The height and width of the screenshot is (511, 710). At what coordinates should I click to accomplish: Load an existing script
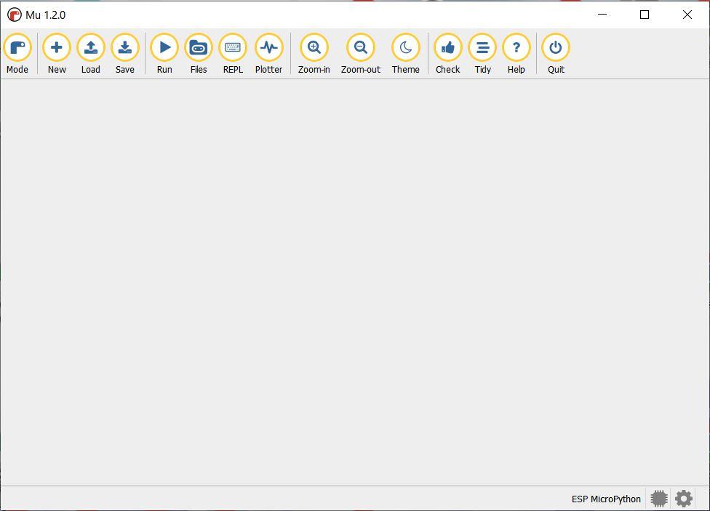click(90, 53)
